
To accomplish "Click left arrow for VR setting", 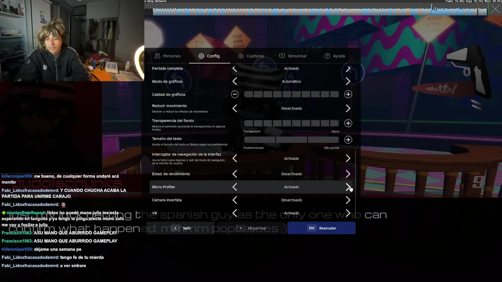I will coord(235,213).
